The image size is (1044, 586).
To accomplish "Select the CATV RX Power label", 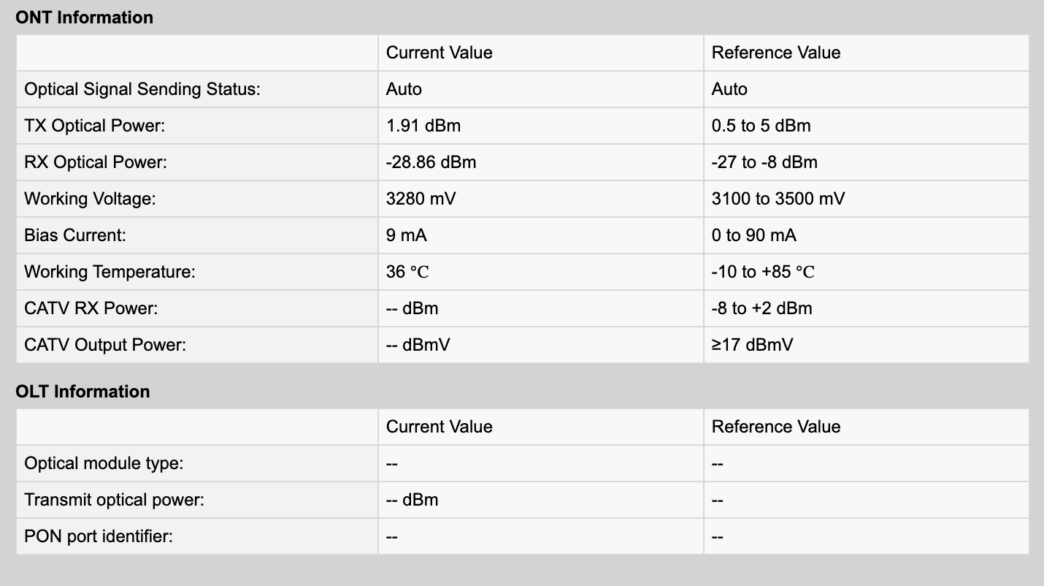I will click(x=91, y=308).
